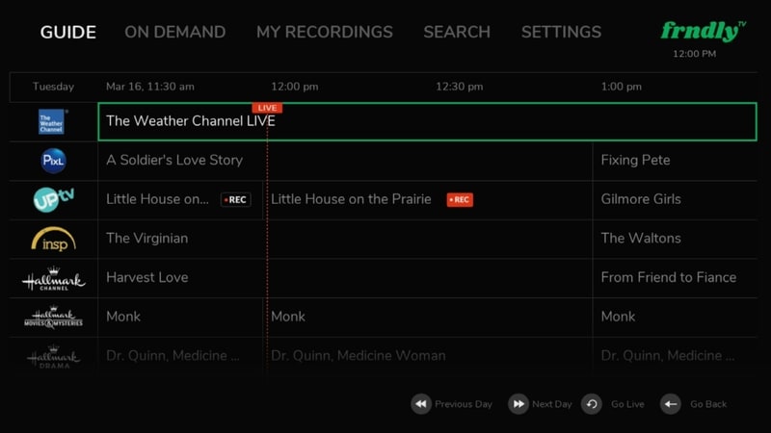The height and width of the screenshot is (433, 771).
Task: Click the 12:00 pm time header
Action: click(295, 87)
